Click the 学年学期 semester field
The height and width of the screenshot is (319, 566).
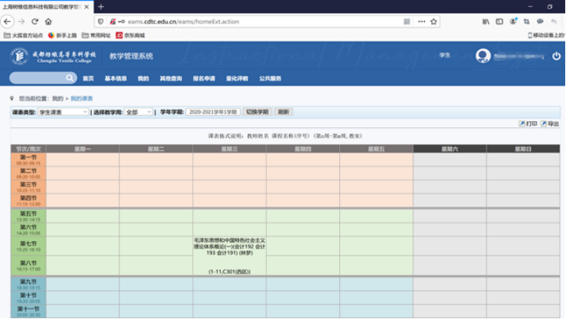click(x=213, y=112)
